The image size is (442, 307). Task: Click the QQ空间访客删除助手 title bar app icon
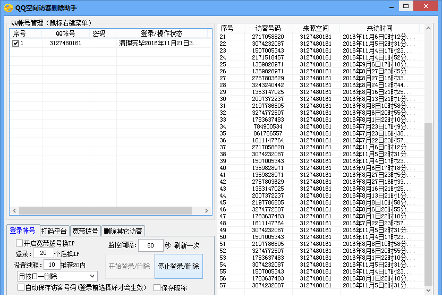pos(8,7)
